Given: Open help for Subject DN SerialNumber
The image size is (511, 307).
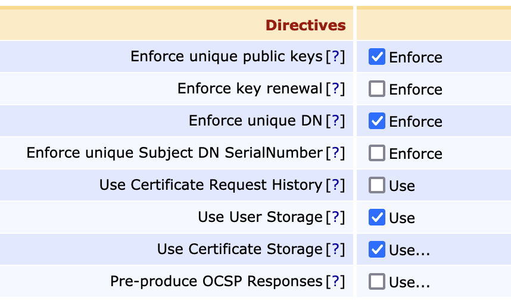Looking at the screenshot, I should 335,153.
